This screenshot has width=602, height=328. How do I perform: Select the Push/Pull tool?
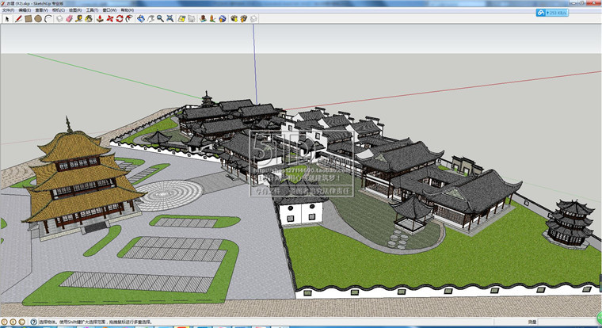click(100, 19)
